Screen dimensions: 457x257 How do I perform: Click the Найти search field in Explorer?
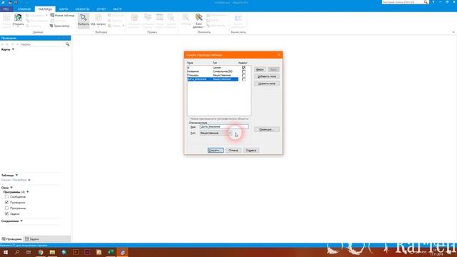click(42, 44)
